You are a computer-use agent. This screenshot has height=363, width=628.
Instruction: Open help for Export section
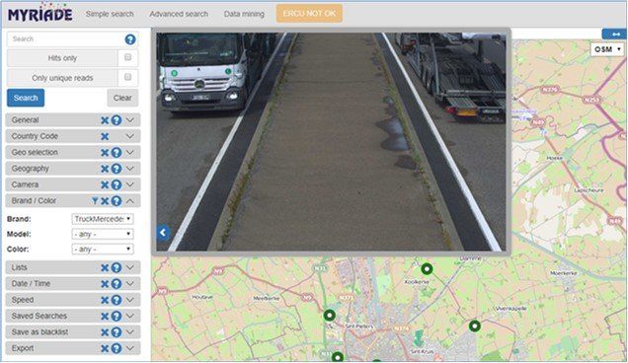tap(117, 348)
